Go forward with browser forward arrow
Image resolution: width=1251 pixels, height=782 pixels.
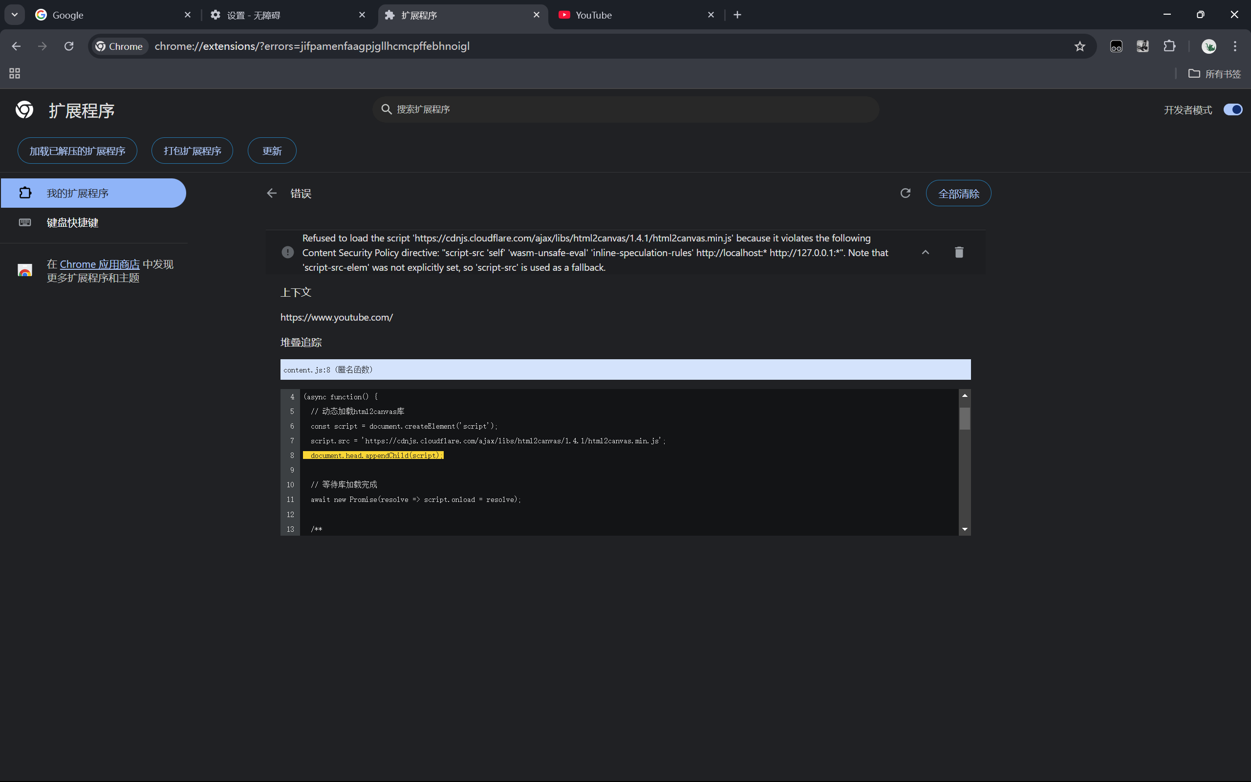coord(43,46)
